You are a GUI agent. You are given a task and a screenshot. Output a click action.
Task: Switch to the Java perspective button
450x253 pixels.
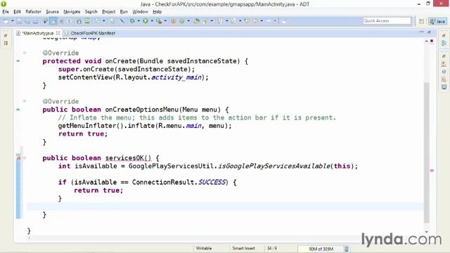point(437,21)
